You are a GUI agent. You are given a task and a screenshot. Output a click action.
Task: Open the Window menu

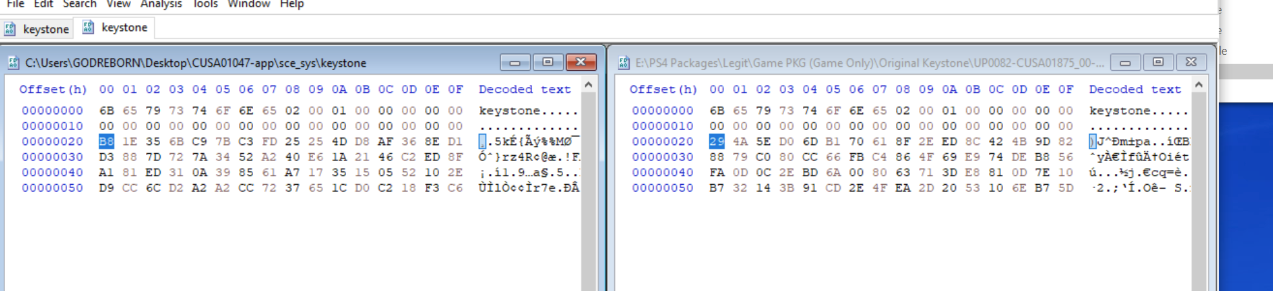click(249, 4)
